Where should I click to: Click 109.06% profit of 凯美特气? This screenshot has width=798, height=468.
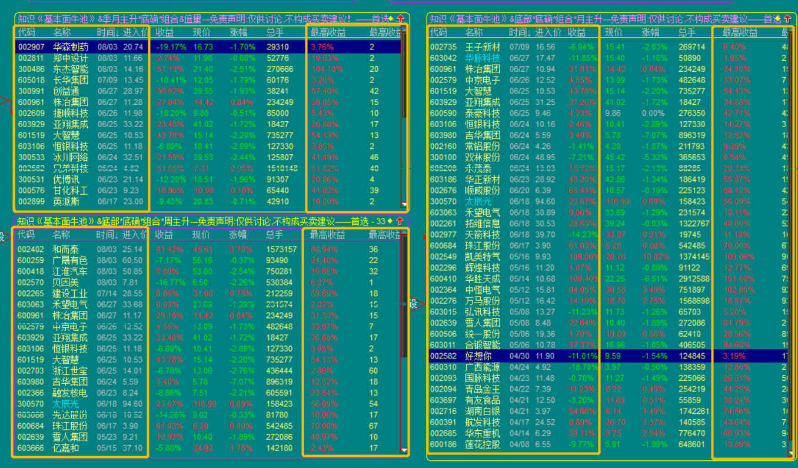583,257
